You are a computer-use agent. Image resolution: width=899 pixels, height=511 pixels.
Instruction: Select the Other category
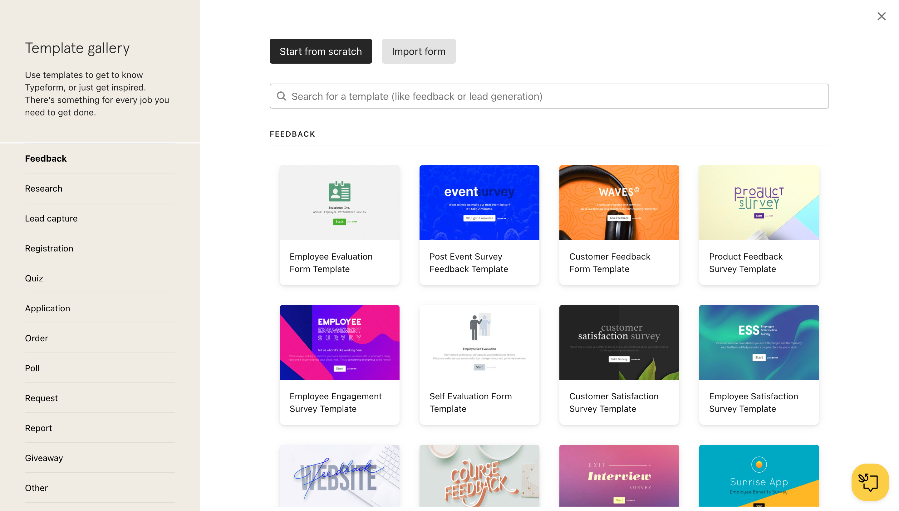tap(100, 488)
